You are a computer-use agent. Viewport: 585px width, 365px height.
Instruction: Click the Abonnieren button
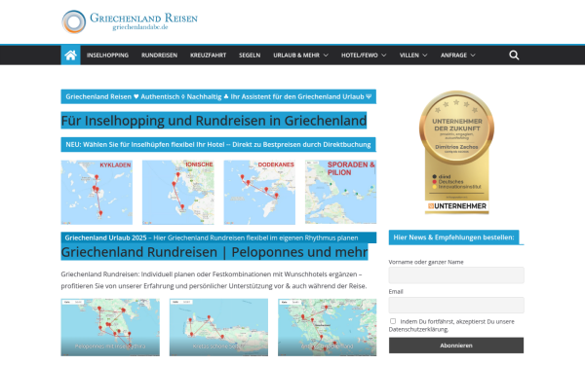coord(456,346)
